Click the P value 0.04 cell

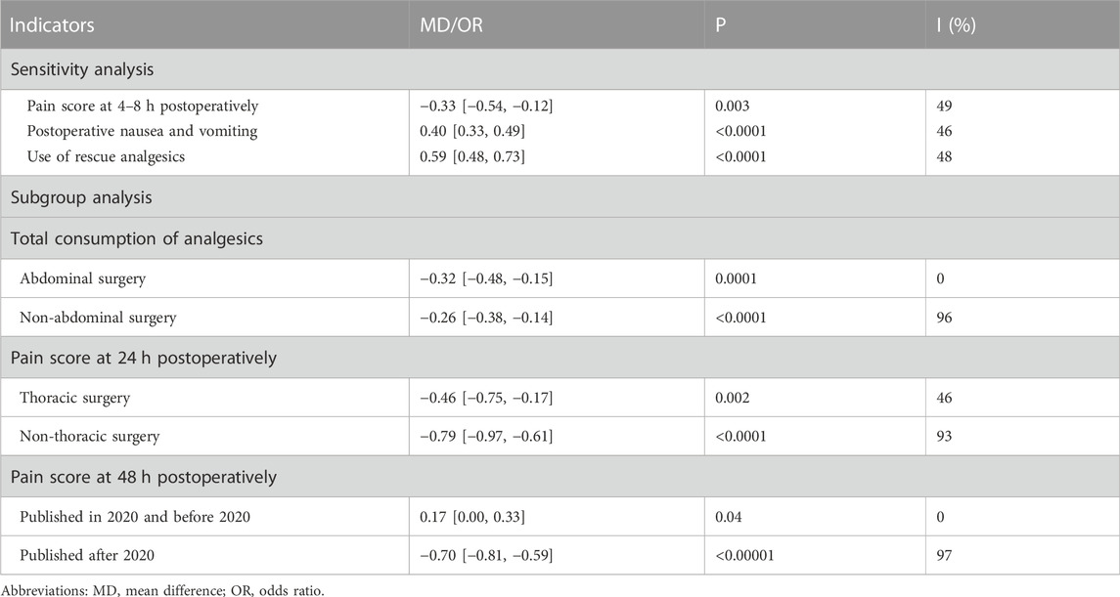point(729,517)
